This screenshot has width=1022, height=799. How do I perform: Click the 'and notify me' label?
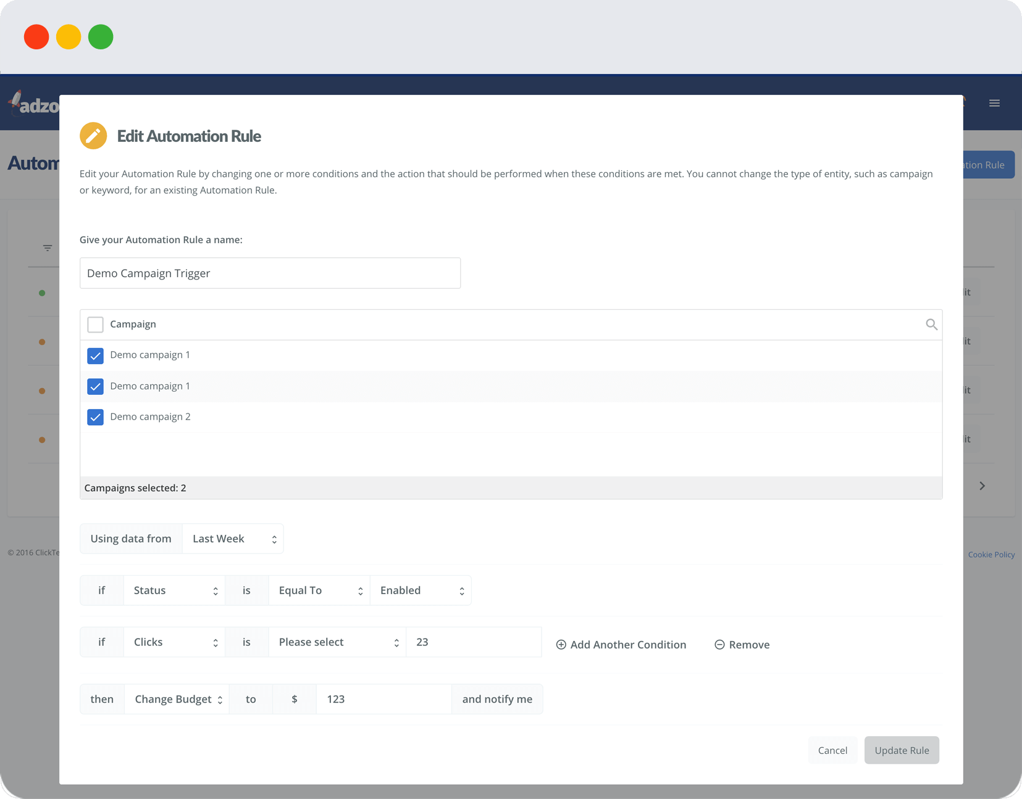[497, 699]
